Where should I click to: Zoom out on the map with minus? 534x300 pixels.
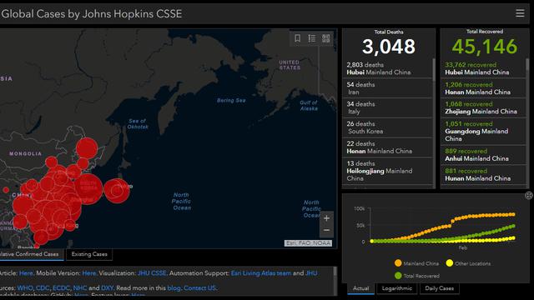click(326, 230)
